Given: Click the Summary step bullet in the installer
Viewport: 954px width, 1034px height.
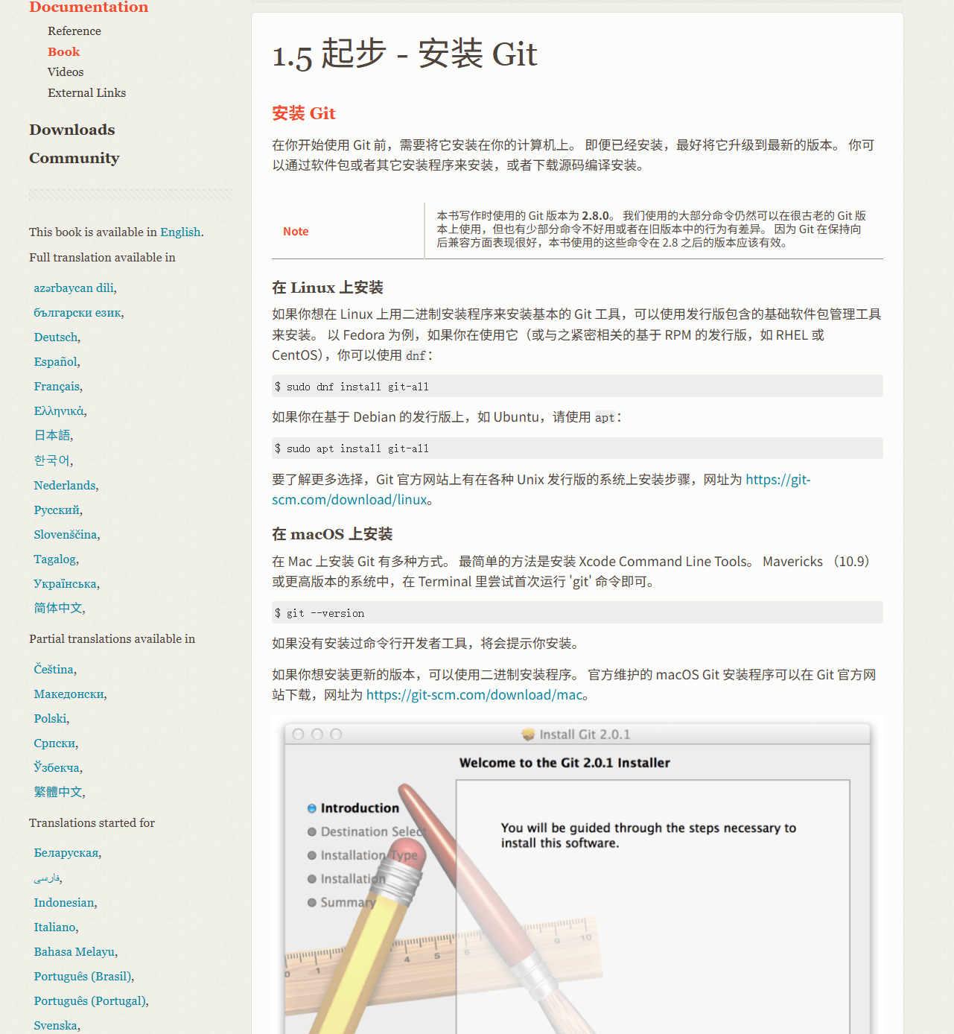Looking at the screenshot, I should (x=312, y=902).
